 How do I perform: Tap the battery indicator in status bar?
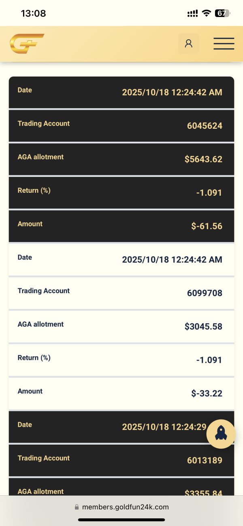222,13
